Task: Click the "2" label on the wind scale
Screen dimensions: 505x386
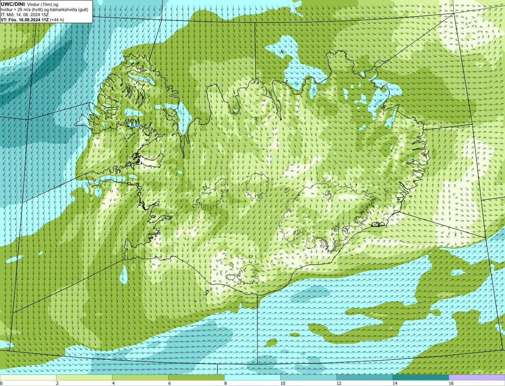Action: pyautogui.click(x=57, y=383)
